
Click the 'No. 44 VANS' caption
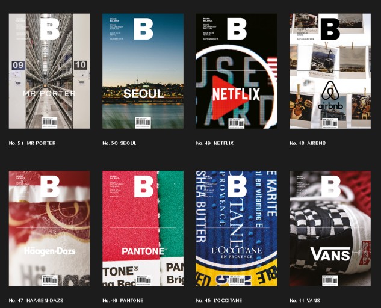point(305,300)
